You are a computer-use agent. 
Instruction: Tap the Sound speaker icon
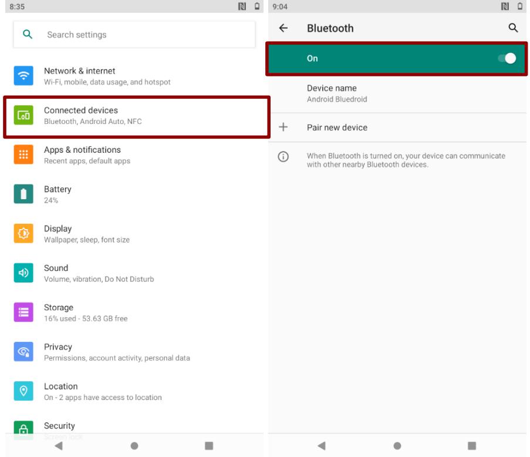[x=23, y=273]
